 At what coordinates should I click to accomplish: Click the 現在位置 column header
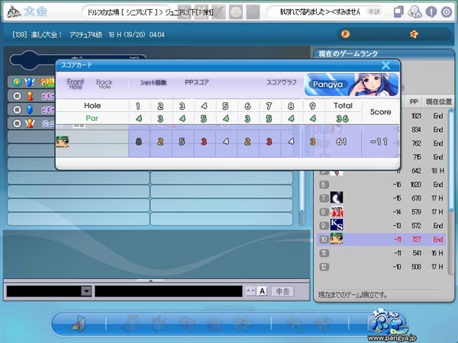click(x=438, y=101)
